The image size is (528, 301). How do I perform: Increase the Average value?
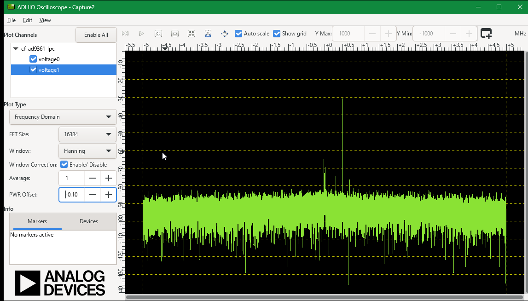109,178
